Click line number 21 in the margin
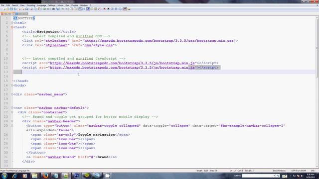Screen dimensions: 319x179 pyautogui.click(x=6, y=108)
